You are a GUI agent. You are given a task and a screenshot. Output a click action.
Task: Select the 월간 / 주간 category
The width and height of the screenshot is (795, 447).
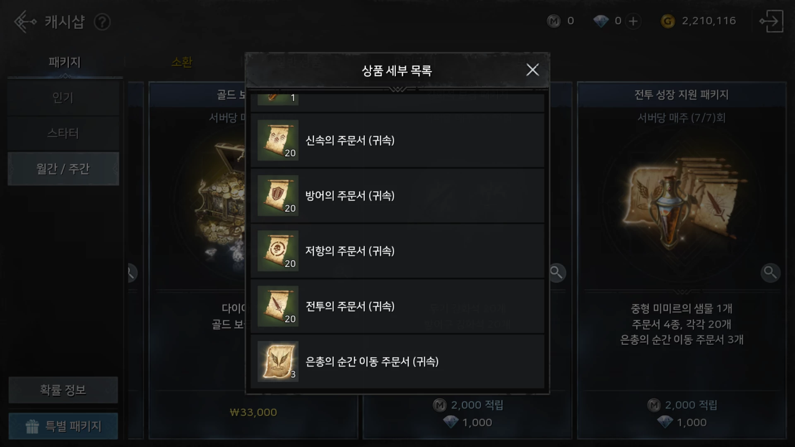63,169
